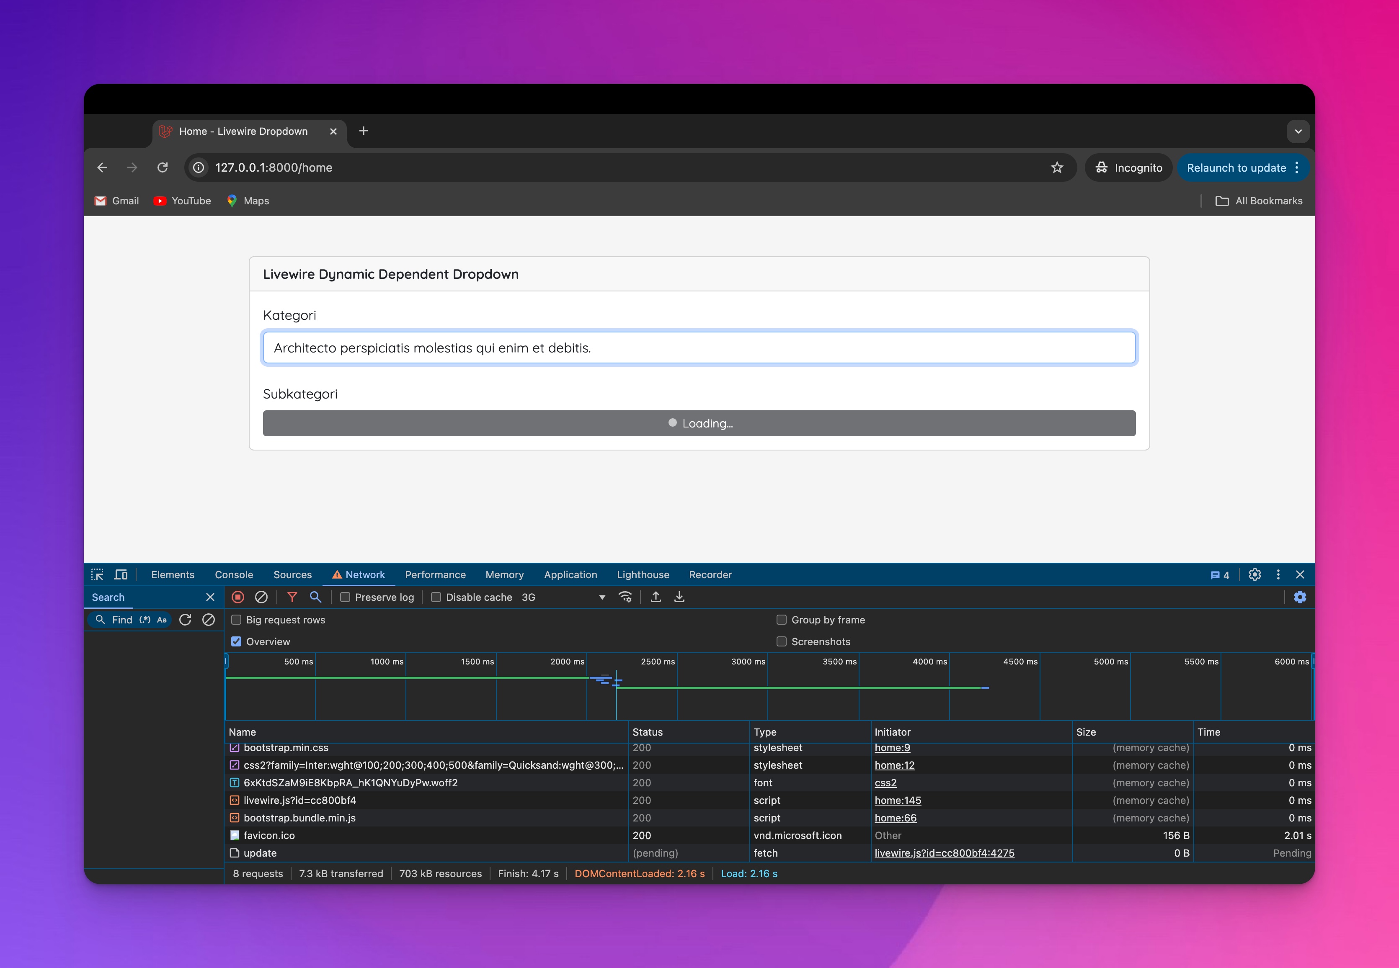Screen dimensions: 1399x968
Task: Open DevTools settings gear icon
Action: point(1254,574)
